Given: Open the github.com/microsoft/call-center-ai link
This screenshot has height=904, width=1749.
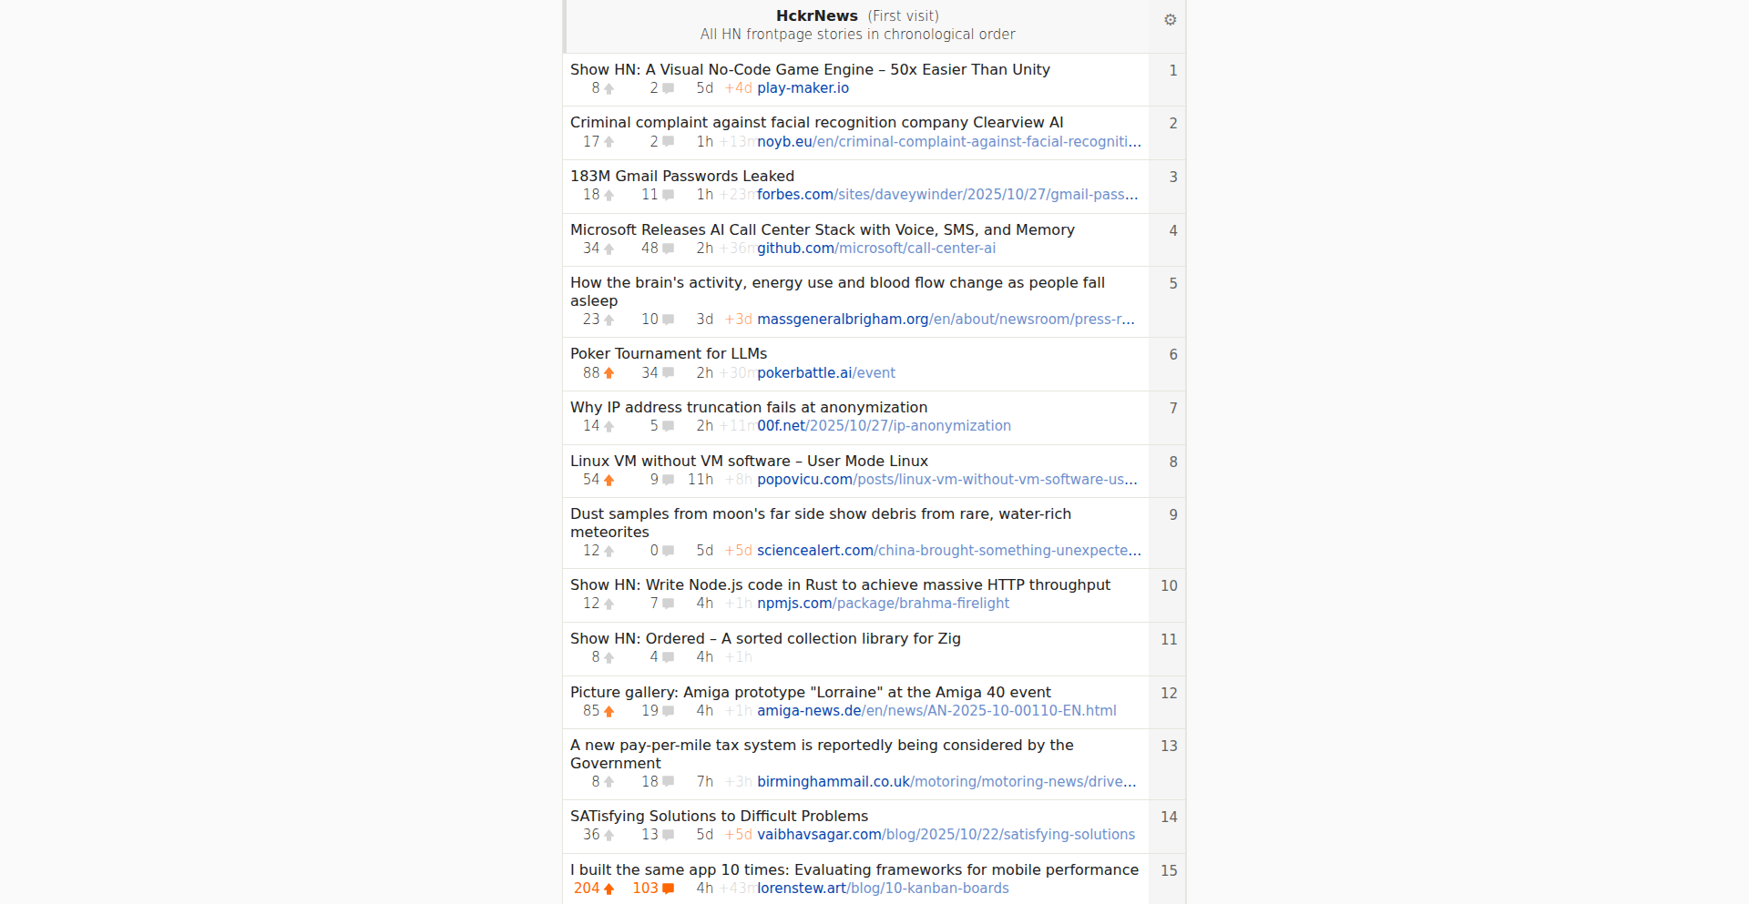Looking at the screenshot, I should coord(875,248).
